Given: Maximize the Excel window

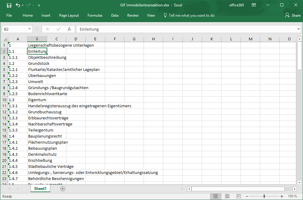Looking at the screenshot, I should pos(282,5).
